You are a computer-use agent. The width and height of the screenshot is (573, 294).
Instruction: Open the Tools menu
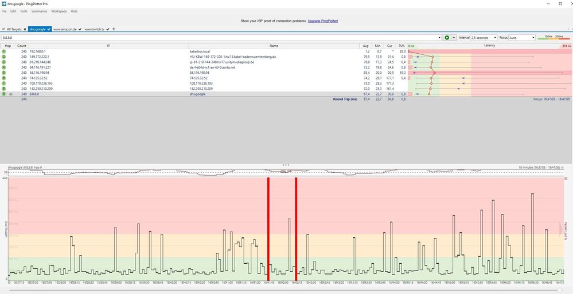(x=24, y=11)
